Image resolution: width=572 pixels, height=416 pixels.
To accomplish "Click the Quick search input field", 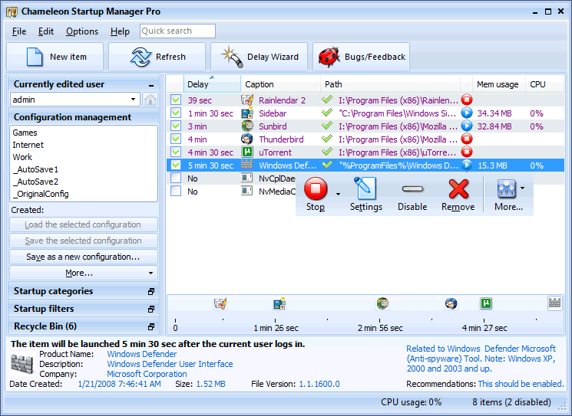I will [177, 31].
